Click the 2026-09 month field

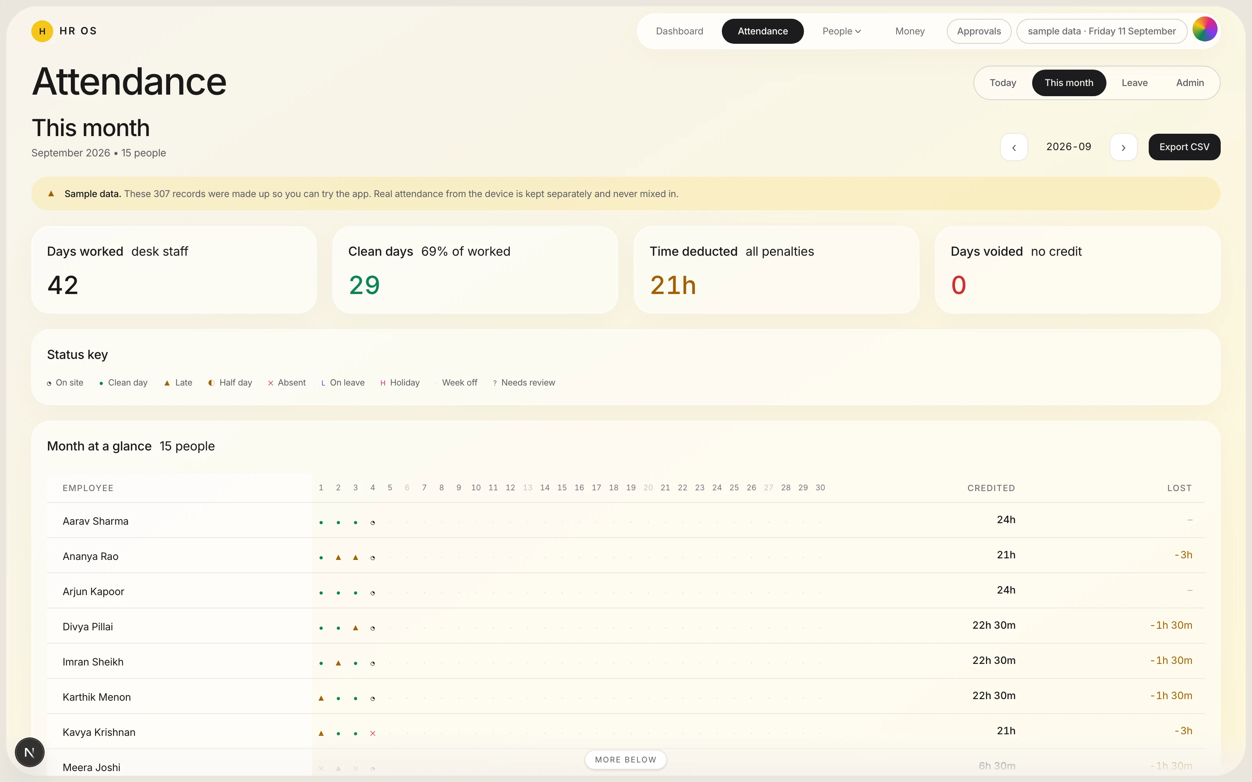click(1069, 147)
